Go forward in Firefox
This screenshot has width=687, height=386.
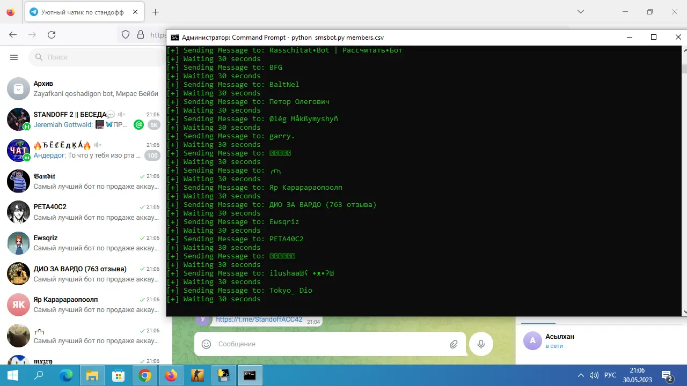[x=32, y=35]
